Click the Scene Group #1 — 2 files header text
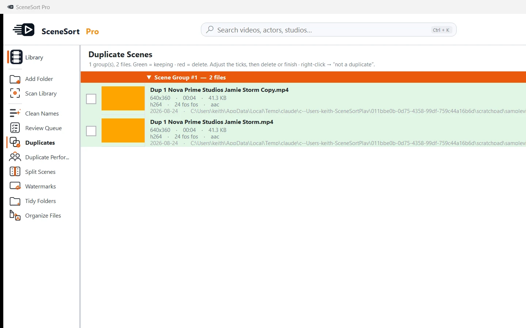 [x=190, y=77]
